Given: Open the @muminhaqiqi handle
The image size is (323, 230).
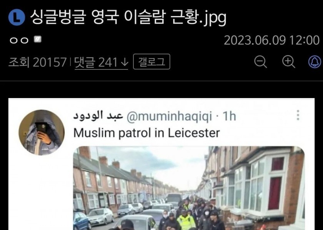Looking at the screenshot, I should pyautogui.click(x=169, y=116).
